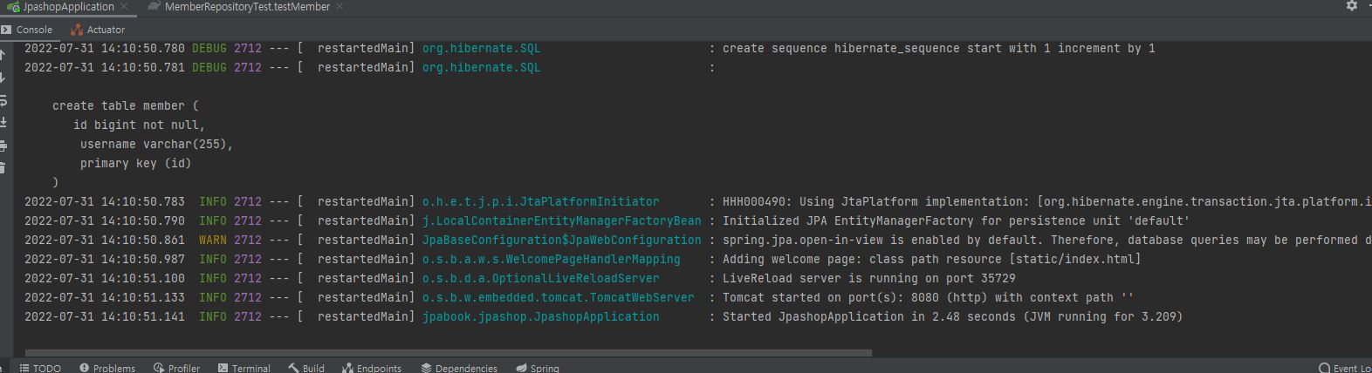Screen dimensions: 1372x373
Task: Click the 'create sequence hibernate_sequence' message
Action: tap(939, 48)
